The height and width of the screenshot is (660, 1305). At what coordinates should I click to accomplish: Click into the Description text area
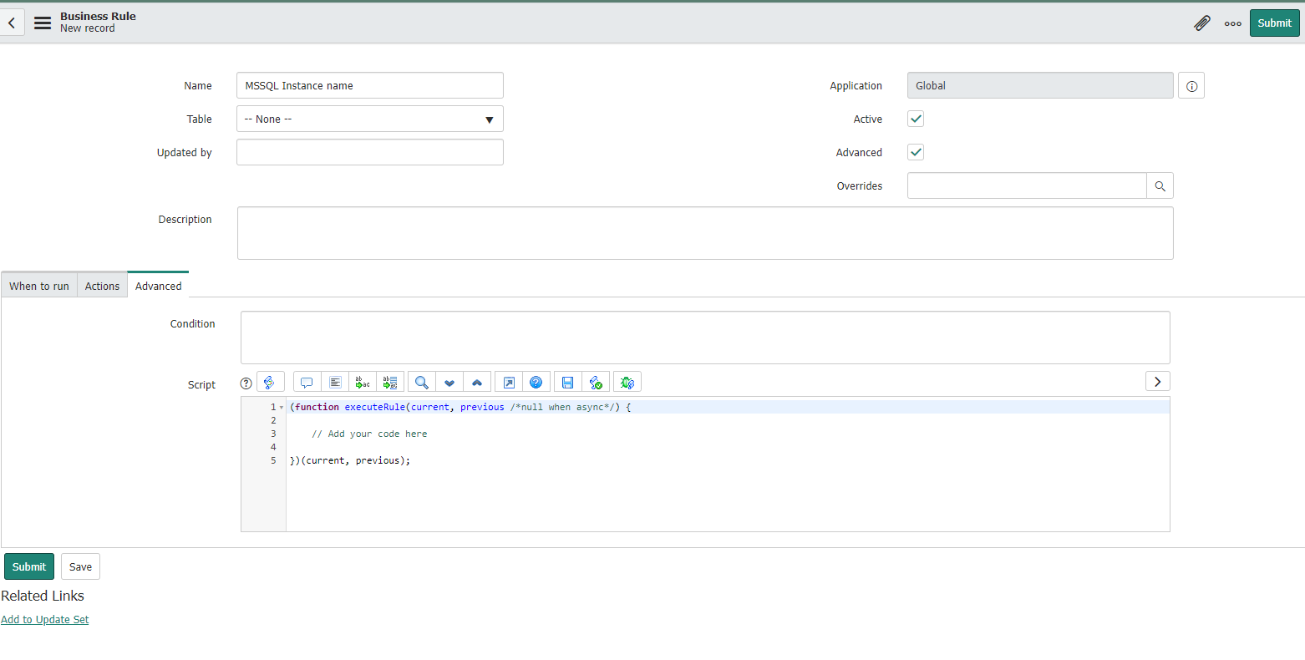705,233
